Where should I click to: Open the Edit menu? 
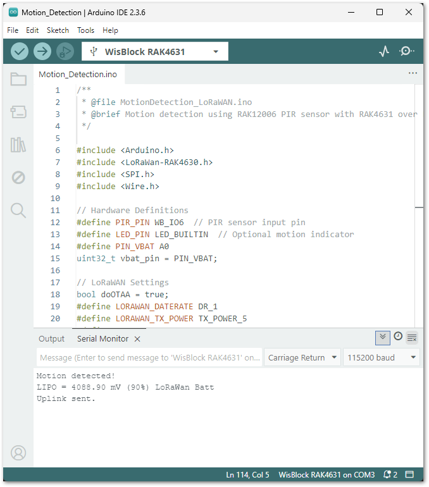coord(32,30)
